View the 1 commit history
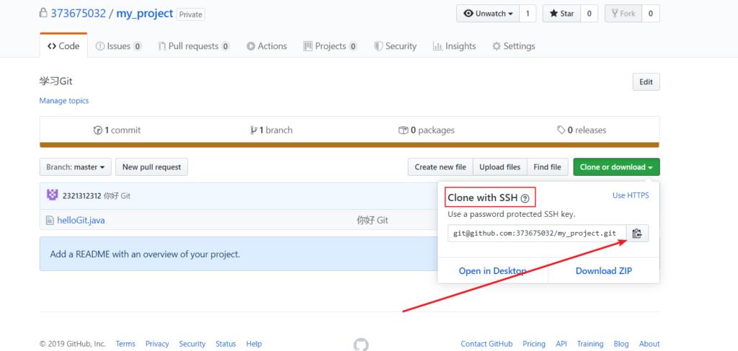This screenshot has width=738, height=351. 117,130
